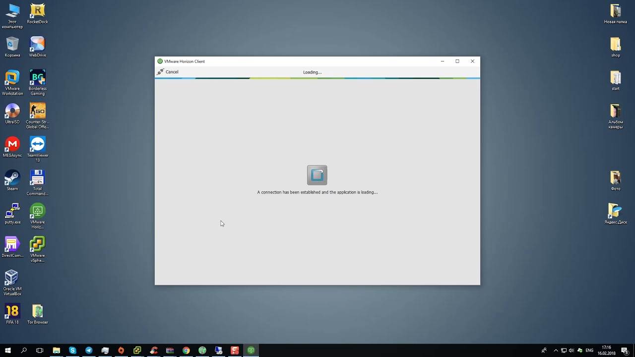Open taskbar search magnifier
The width and height of the screenshot is (635, 357).
coord(24,351)
